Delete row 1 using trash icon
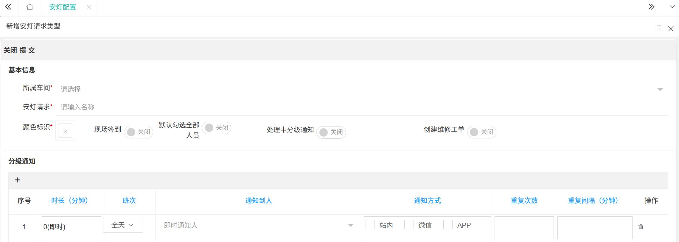679x242 pixels. pyautogui.click(x=641, y=227)
